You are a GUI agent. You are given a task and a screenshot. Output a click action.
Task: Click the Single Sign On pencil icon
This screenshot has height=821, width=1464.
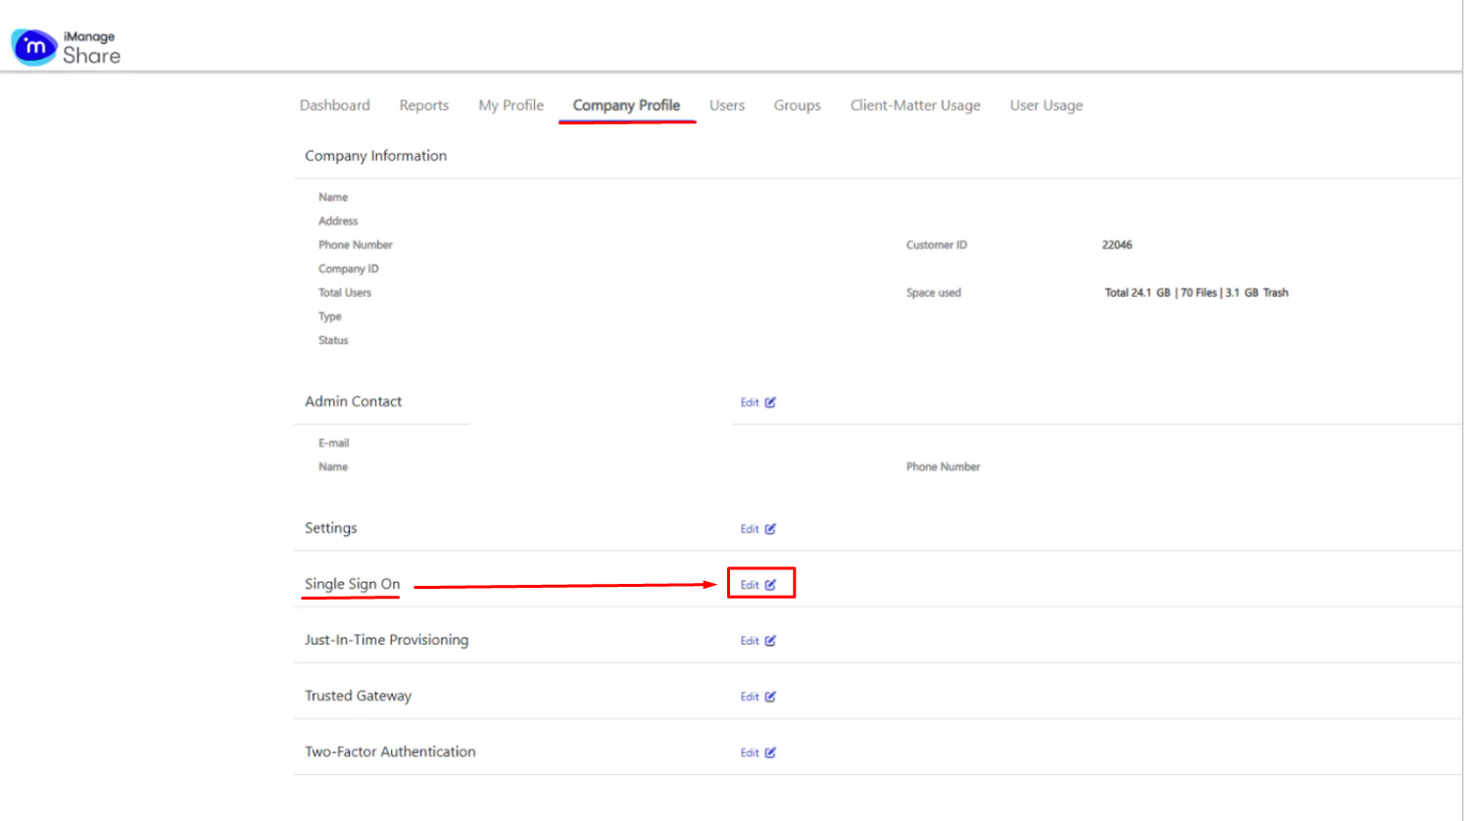pyautogui.click(x=770, y=585)
